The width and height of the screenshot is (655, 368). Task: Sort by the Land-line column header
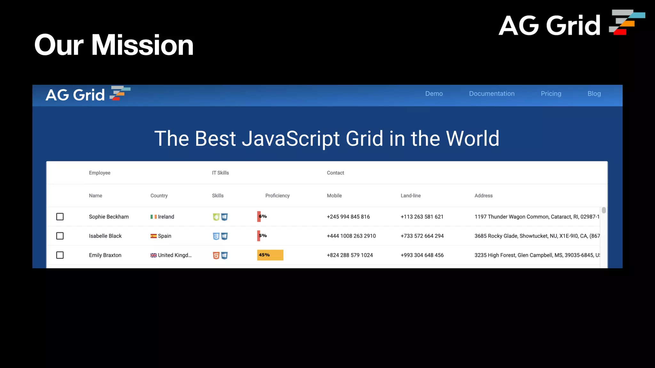point(411,195)
